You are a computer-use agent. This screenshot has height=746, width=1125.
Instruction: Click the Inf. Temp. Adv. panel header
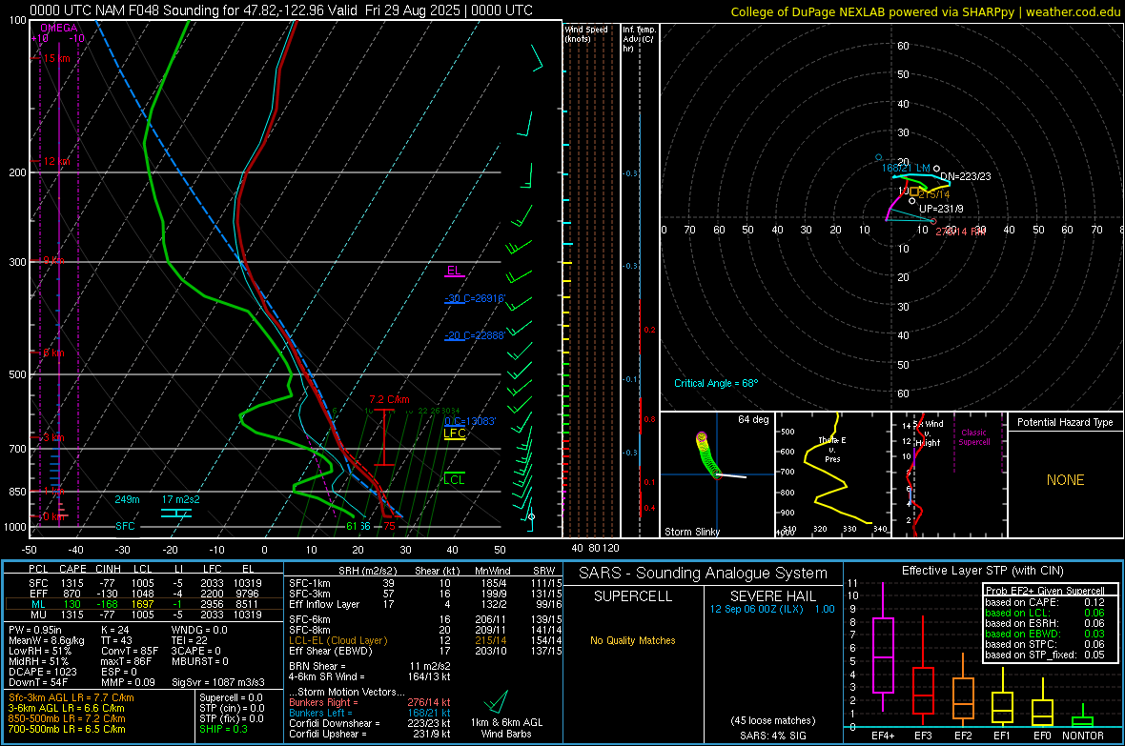639,39
